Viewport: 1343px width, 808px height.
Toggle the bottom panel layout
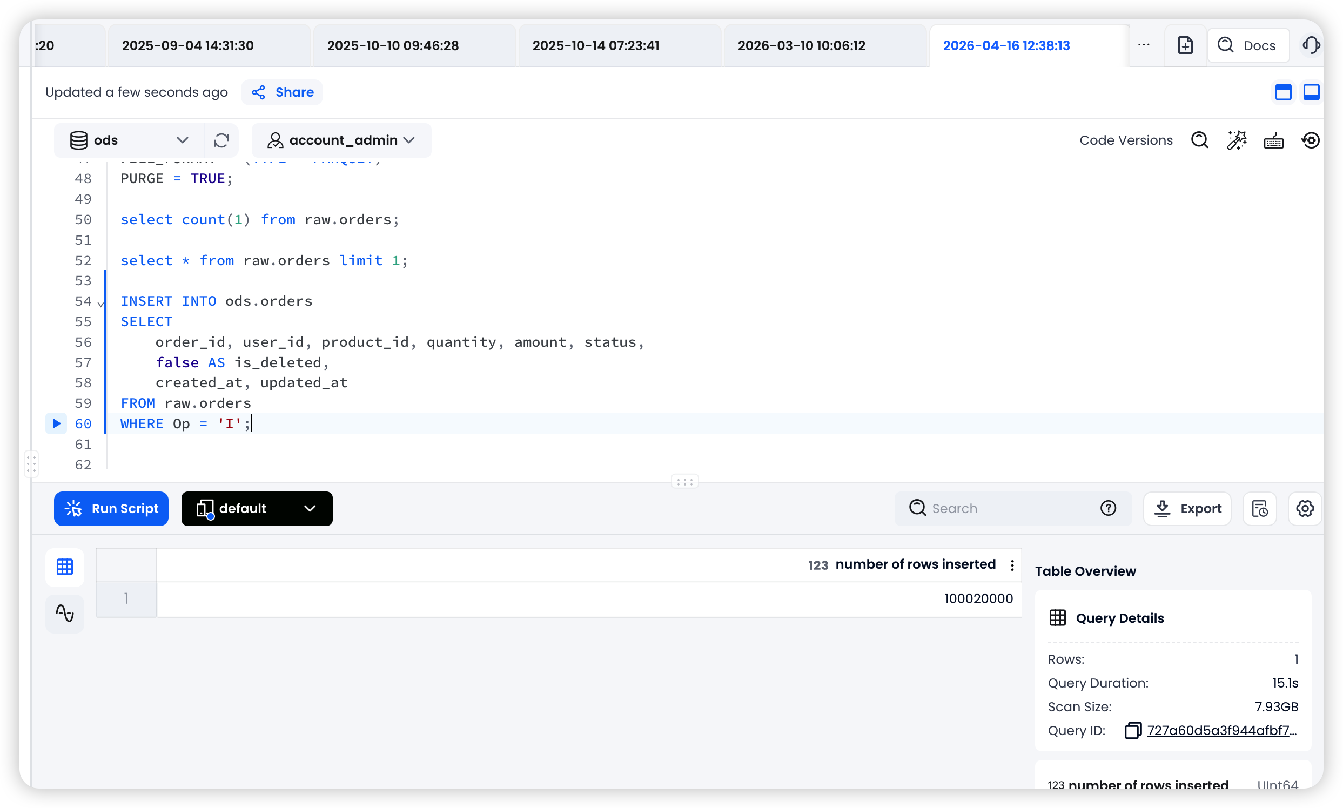1312,92
